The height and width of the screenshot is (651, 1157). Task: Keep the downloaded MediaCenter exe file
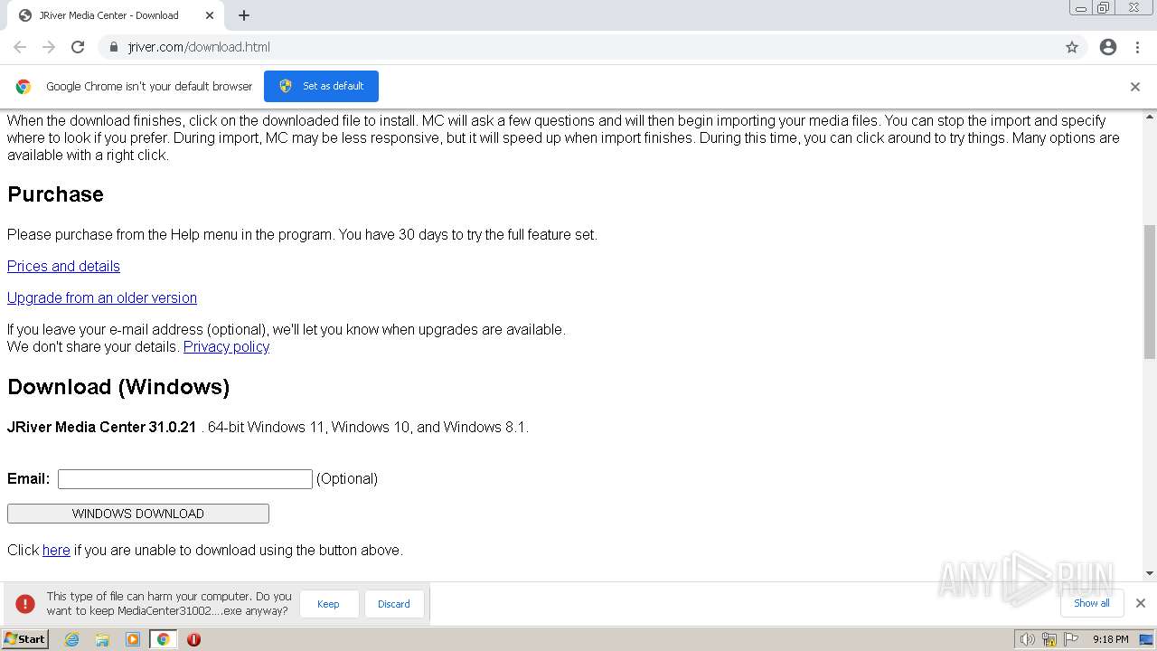328,604
